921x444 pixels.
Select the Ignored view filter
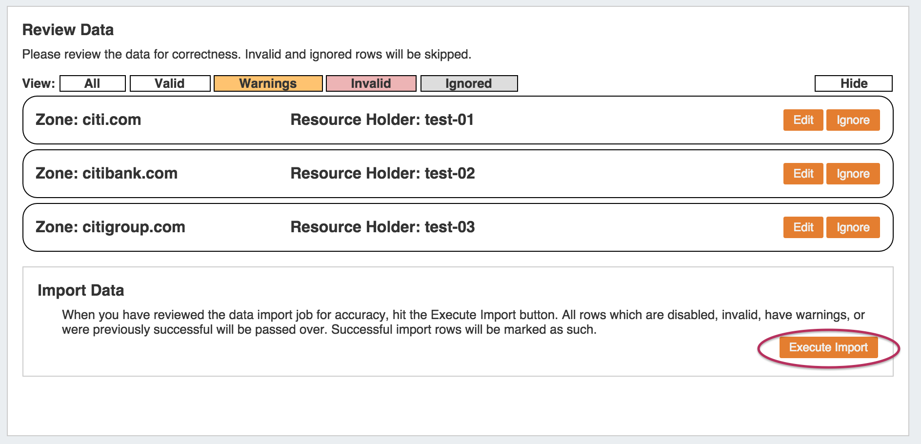pyautogui.click(x=468, y=83)
